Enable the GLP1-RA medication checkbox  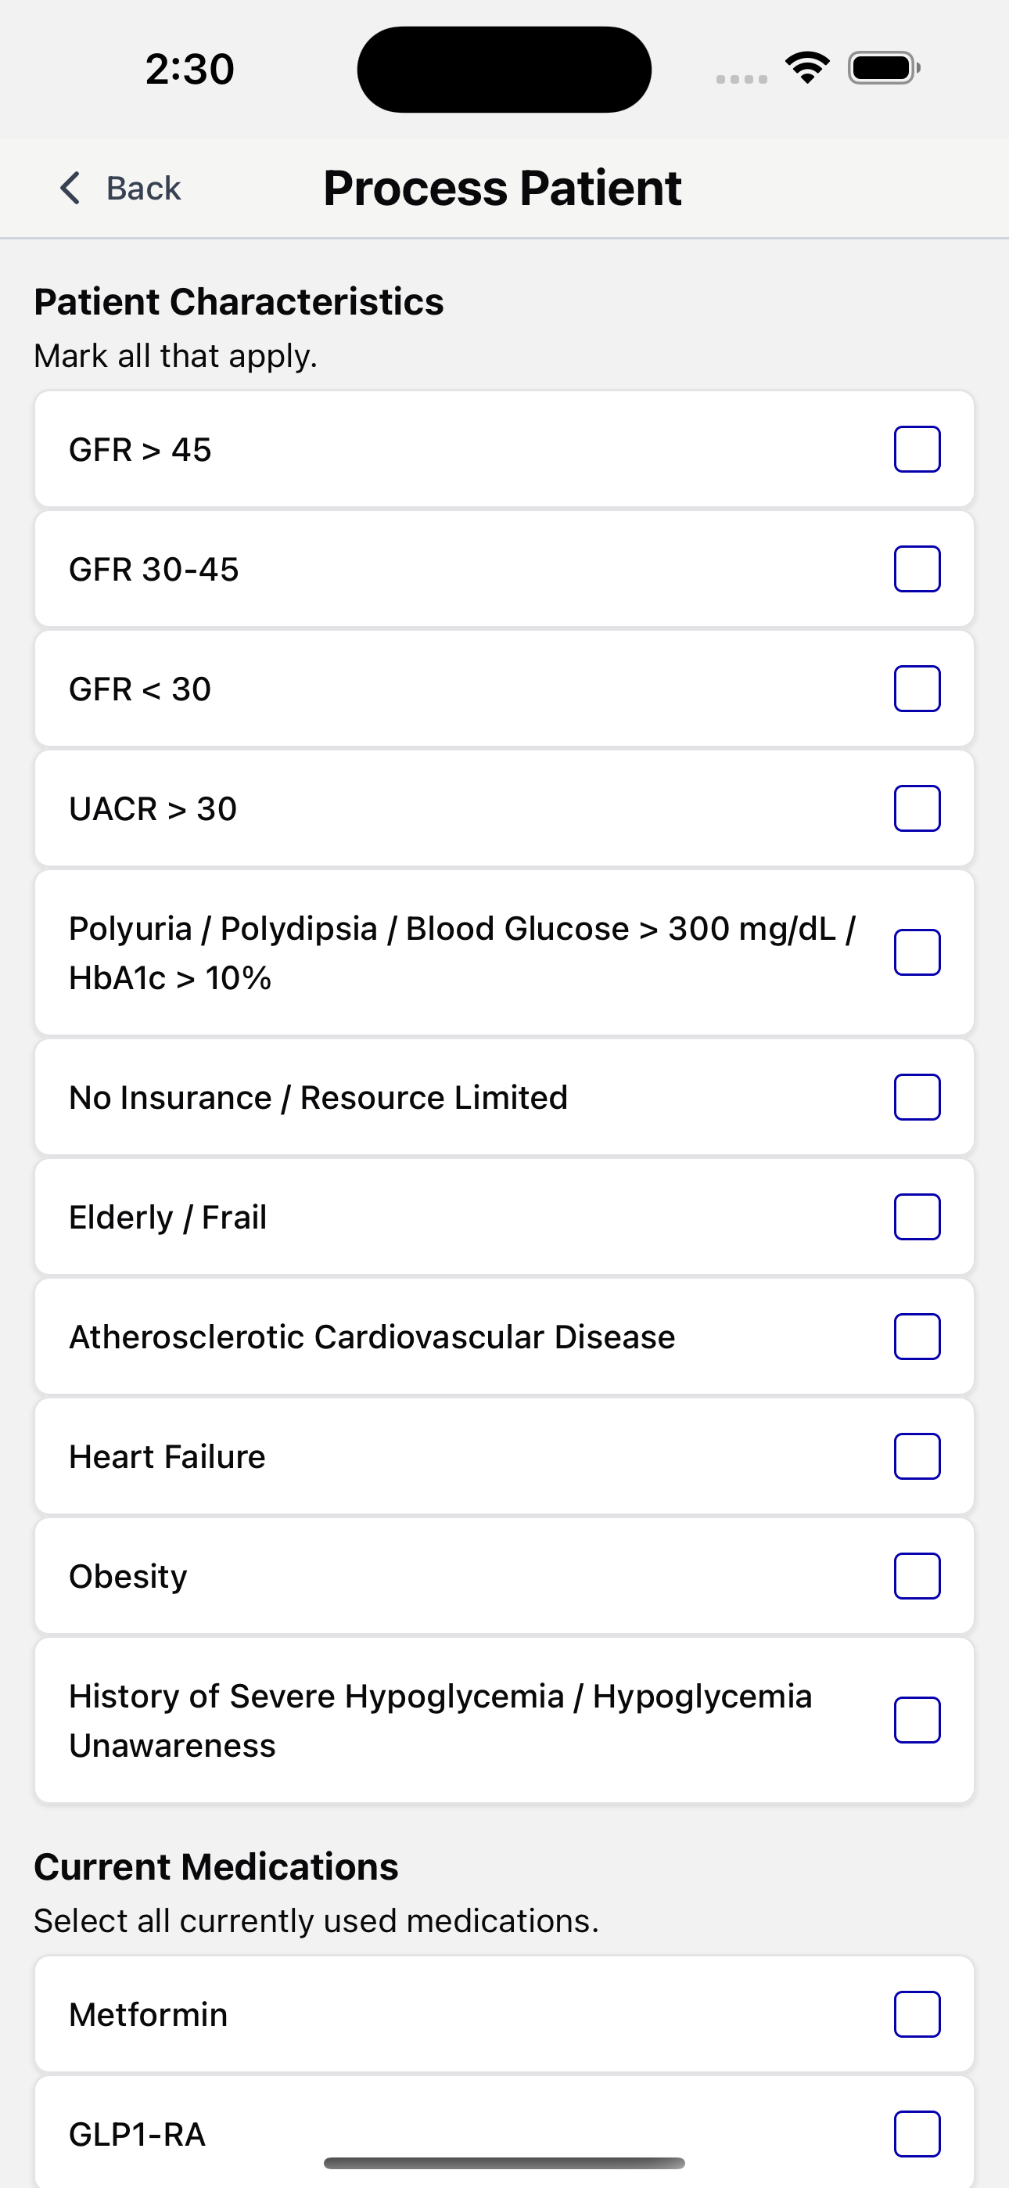[917, 2134]
